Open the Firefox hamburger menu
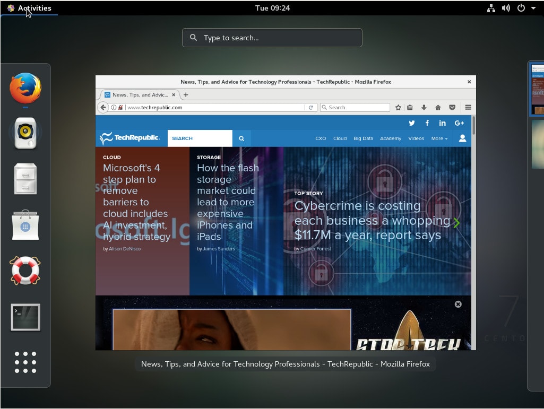Screen dimensions: 544x409 point(468,108)
